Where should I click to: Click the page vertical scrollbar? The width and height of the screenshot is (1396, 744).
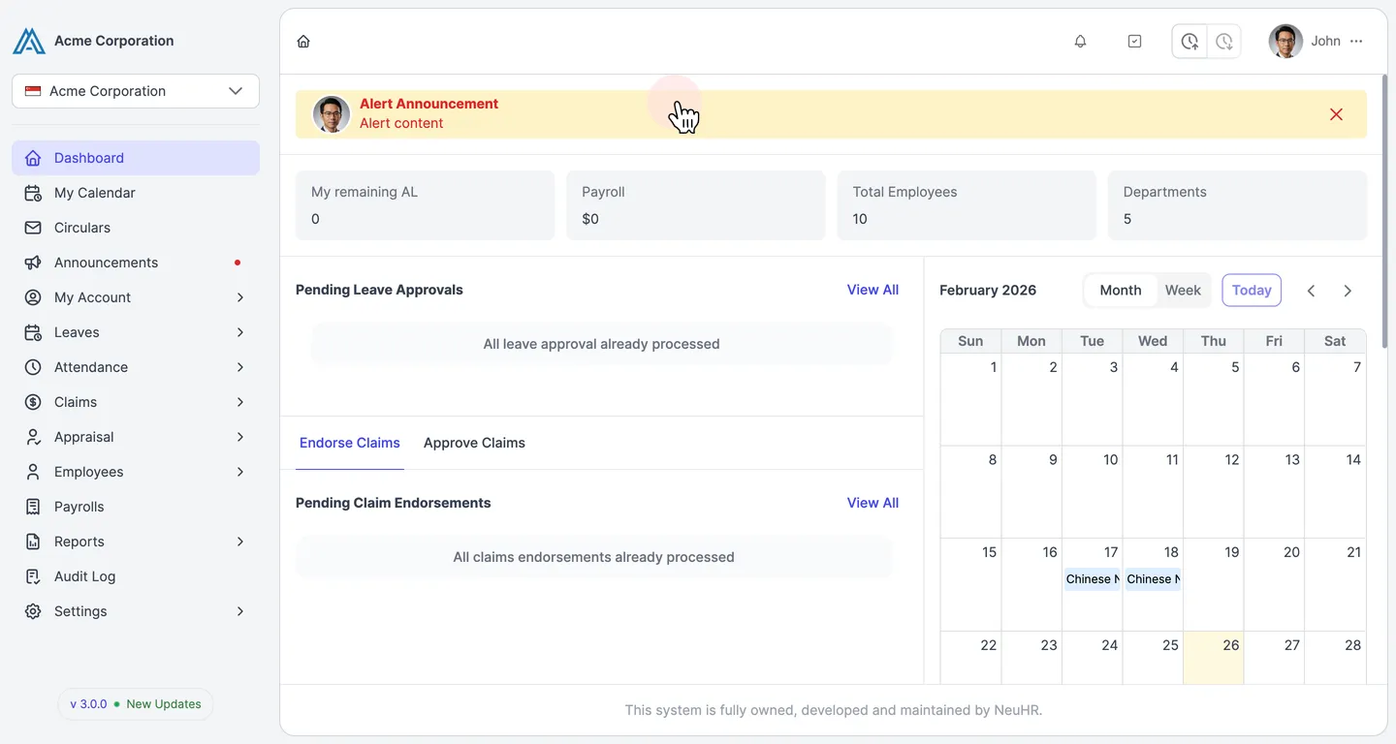coord(1383,212)
